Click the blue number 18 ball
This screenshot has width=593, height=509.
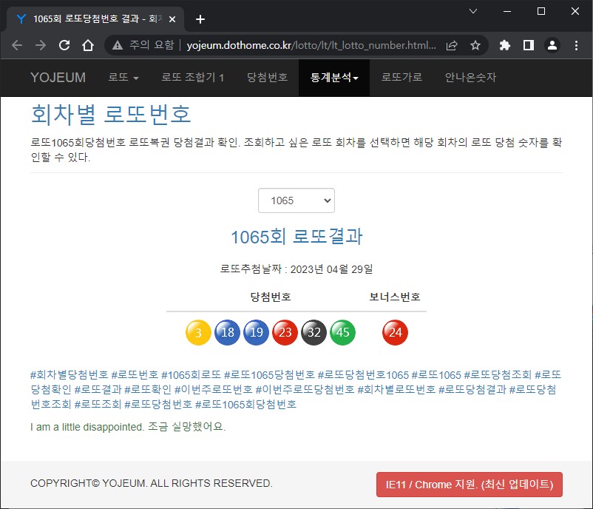click(227, 332)
